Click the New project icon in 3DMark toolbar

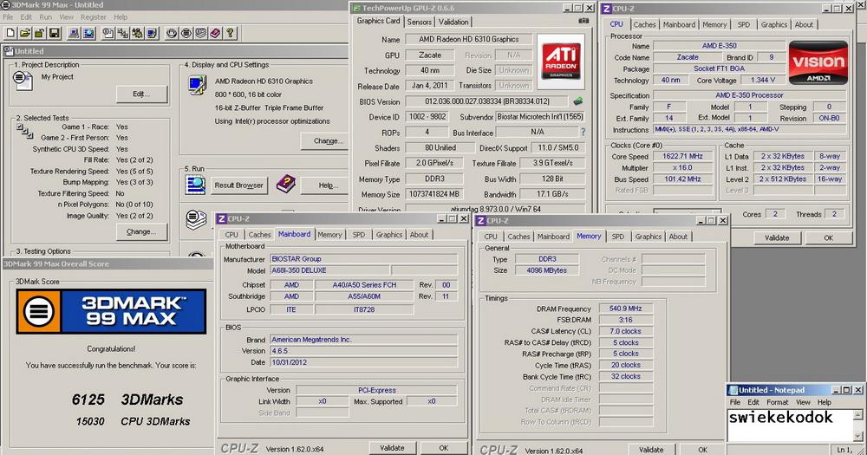[x=10, y=33]
